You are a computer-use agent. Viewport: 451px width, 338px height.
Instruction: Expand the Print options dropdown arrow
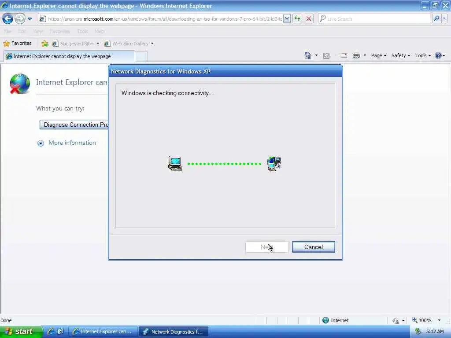pos(365,55)
